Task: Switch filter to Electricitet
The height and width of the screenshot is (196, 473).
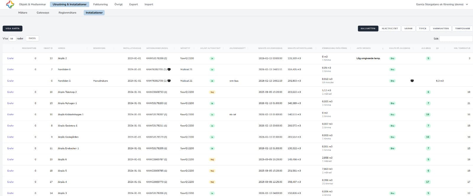Action: tap(390, 29)
